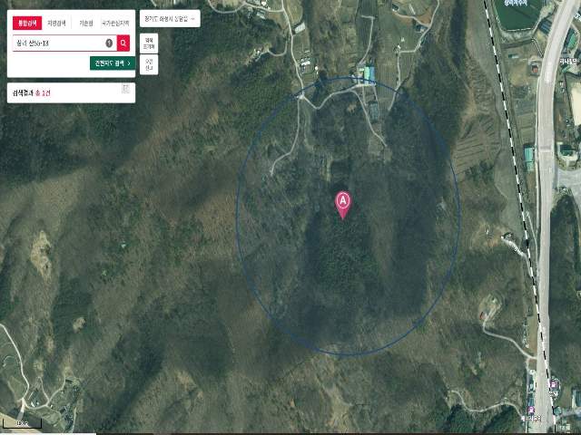Click the white place label right of the highway

tap(570, 60)
